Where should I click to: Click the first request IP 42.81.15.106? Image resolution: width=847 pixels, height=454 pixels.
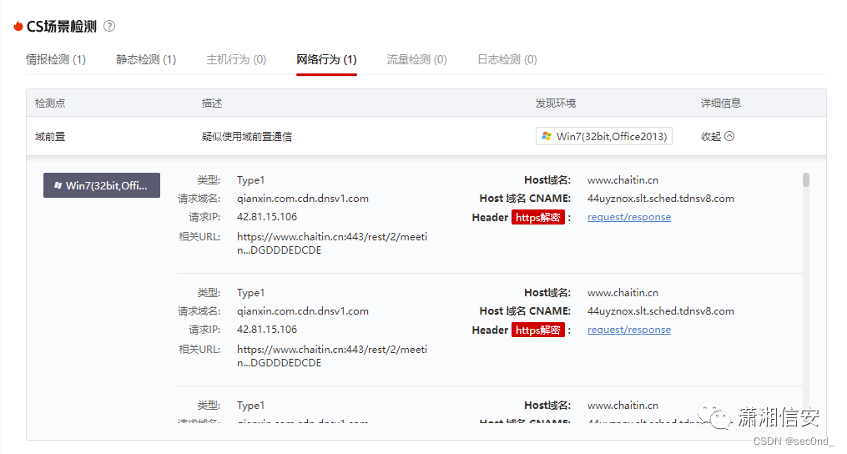click(267, 217)
